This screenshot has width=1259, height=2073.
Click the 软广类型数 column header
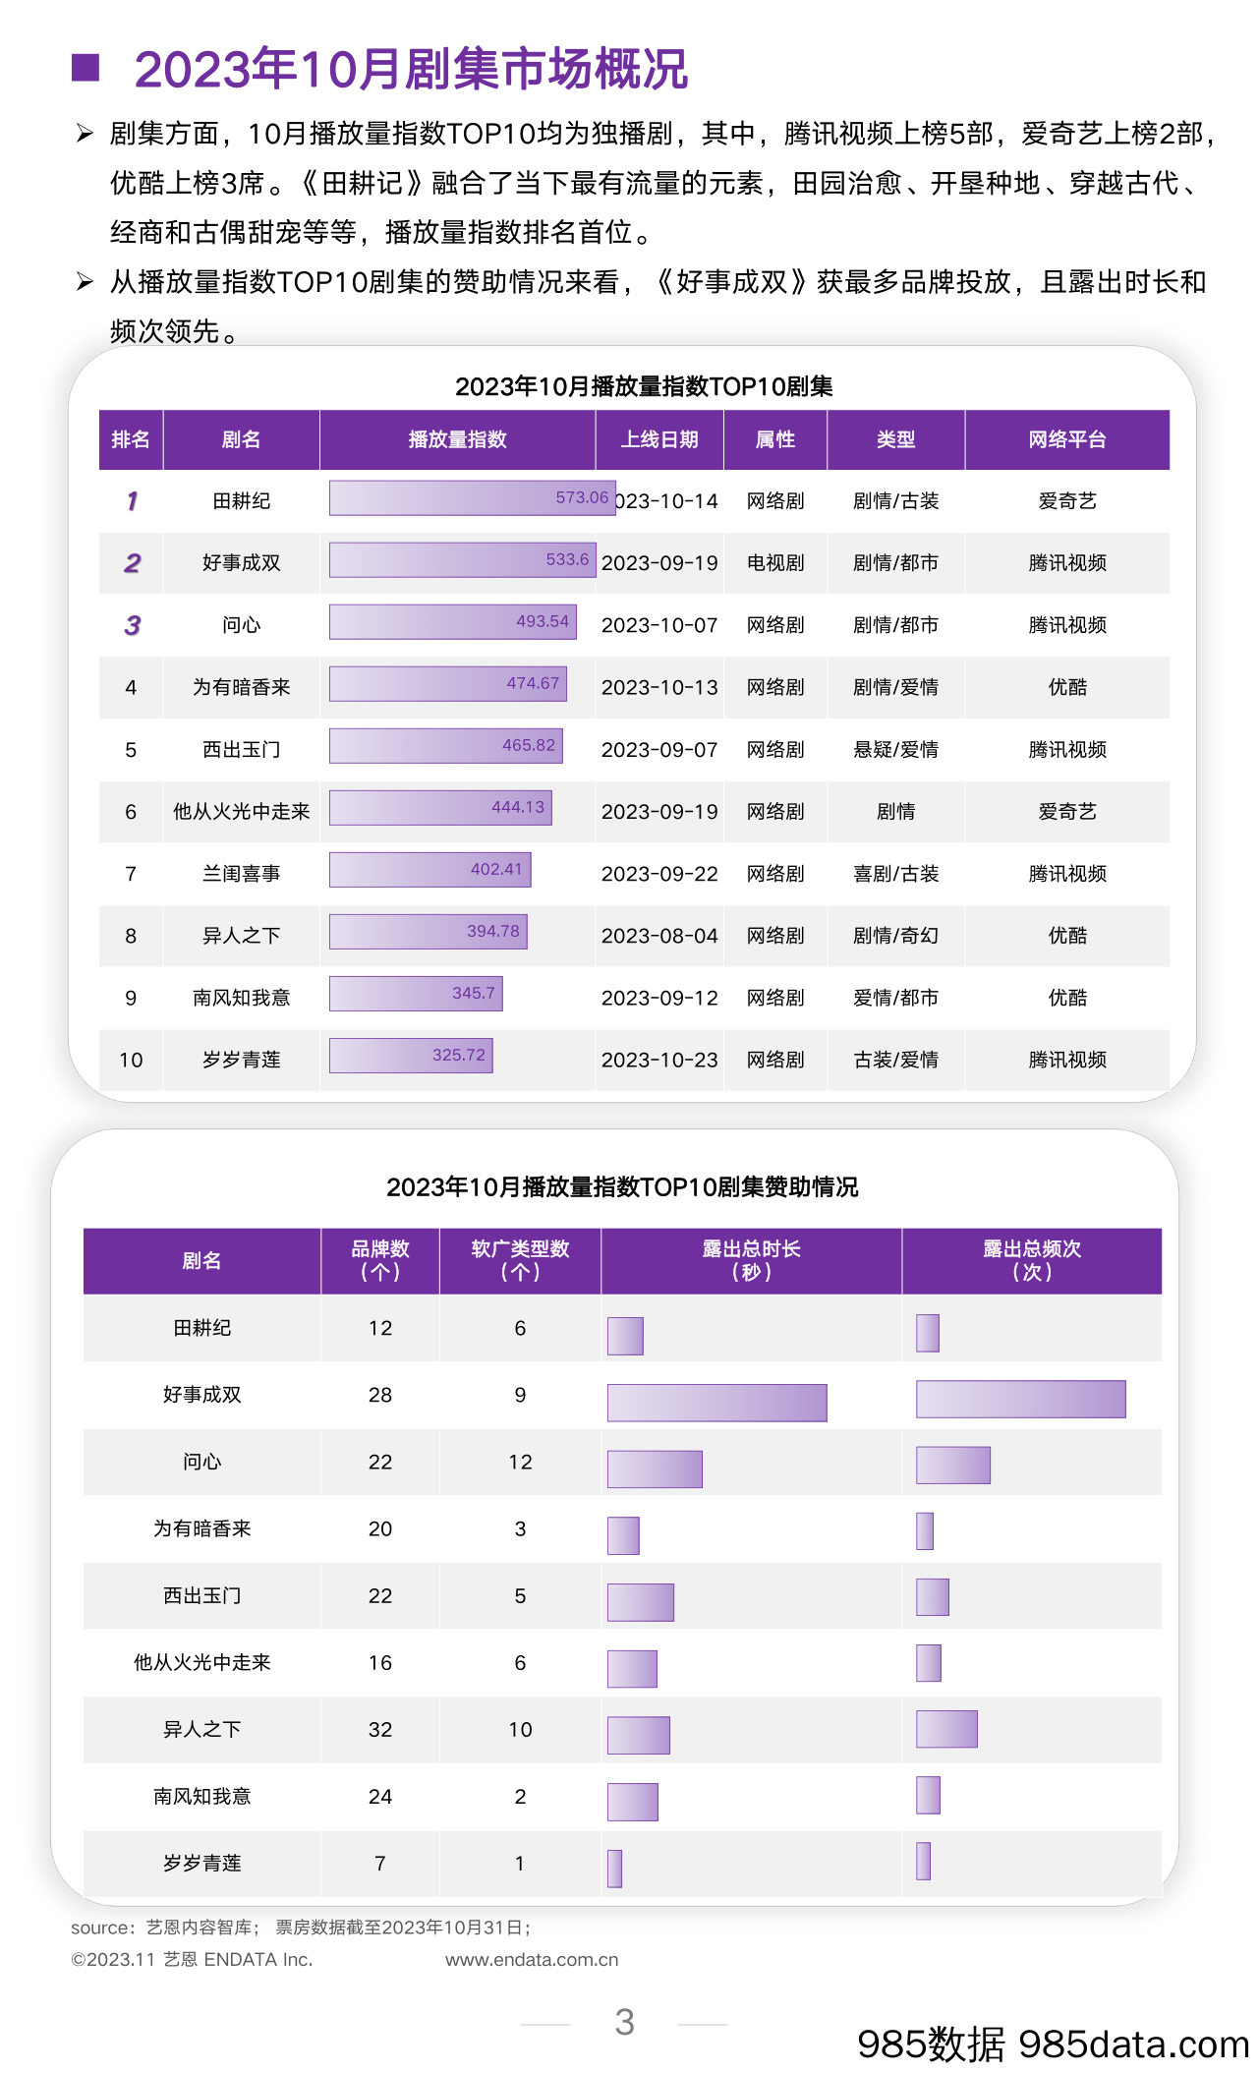click(x=520, y=1260)
